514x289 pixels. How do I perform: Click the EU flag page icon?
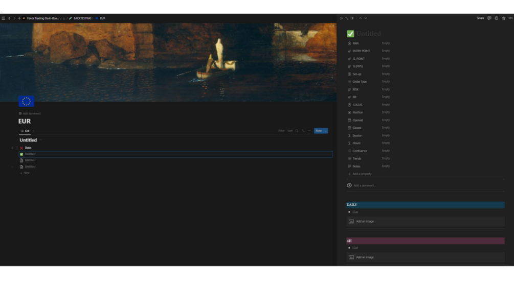coord(26,101)
